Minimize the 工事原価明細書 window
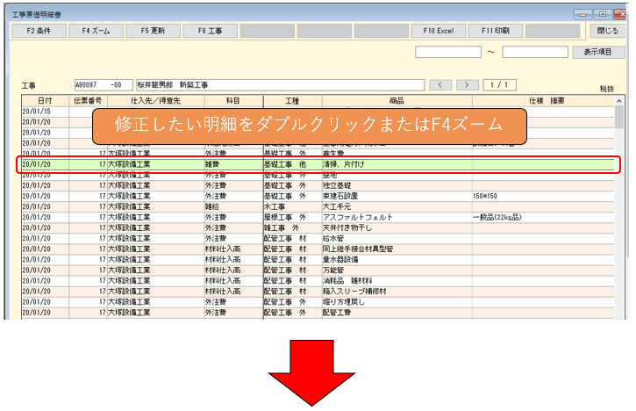 (x=582, y=15)
